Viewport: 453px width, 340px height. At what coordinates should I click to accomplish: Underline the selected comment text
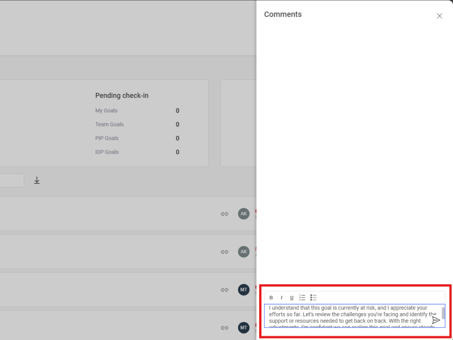point(292,298)
